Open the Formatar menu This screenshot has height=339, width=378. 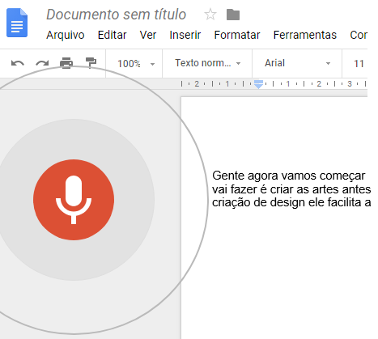tap(237, 35)
